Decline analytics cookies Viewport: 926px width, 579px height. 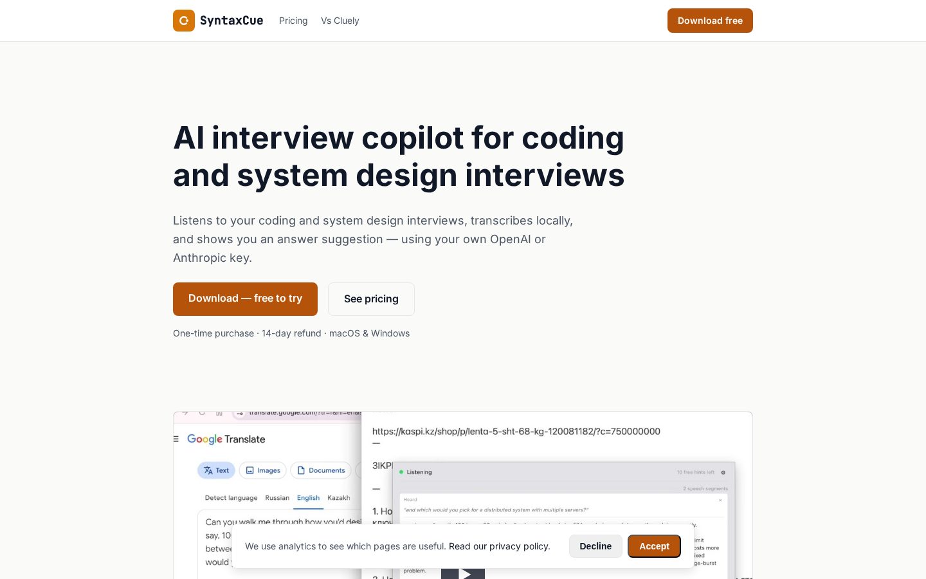click(x=595, y=546)
